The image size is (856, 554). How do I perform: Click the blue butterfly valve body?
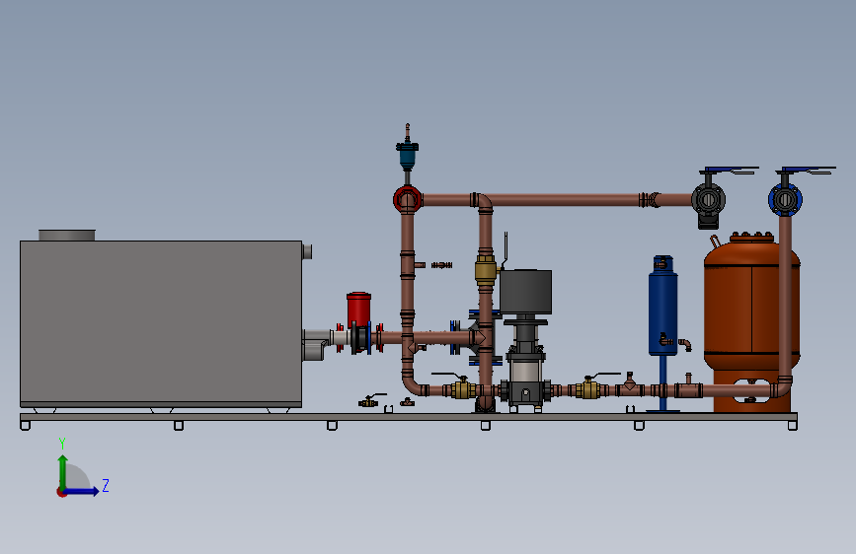pos(785,199)
